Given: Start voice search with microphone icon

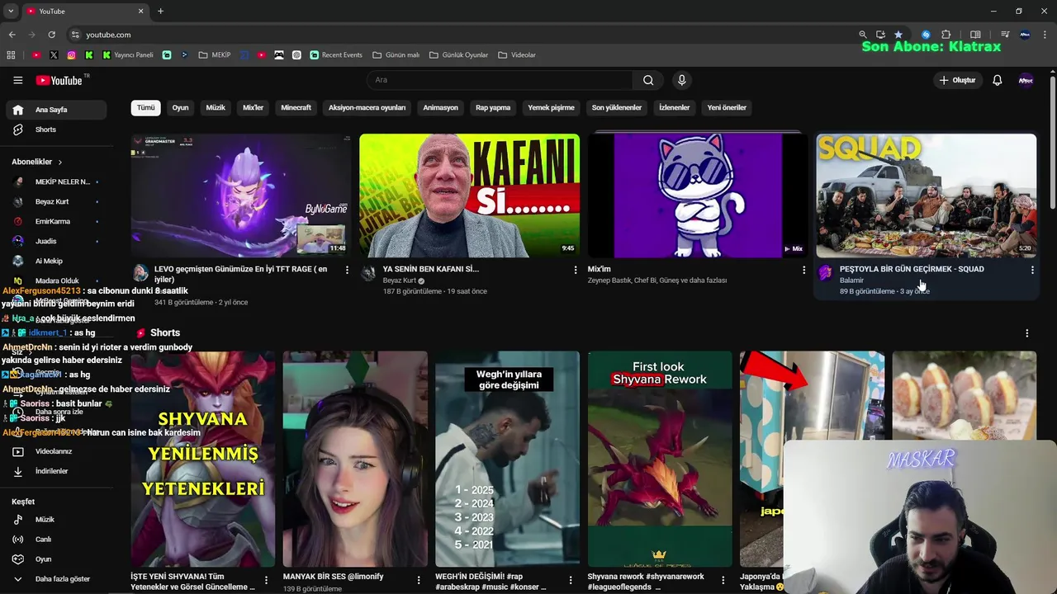Looking at the screenshot, I should click(681, 80).
